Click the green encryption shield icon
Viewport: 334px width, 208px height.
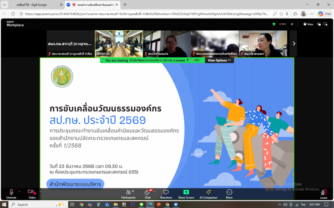(x=274, y=24)
